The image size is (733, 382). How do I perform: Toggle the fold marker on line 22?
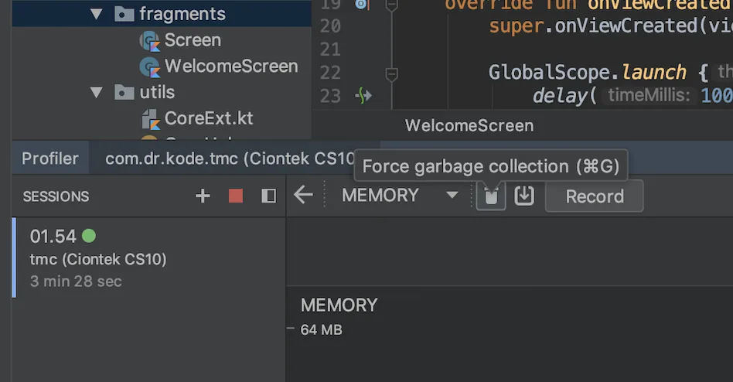[x=392, y=74]
